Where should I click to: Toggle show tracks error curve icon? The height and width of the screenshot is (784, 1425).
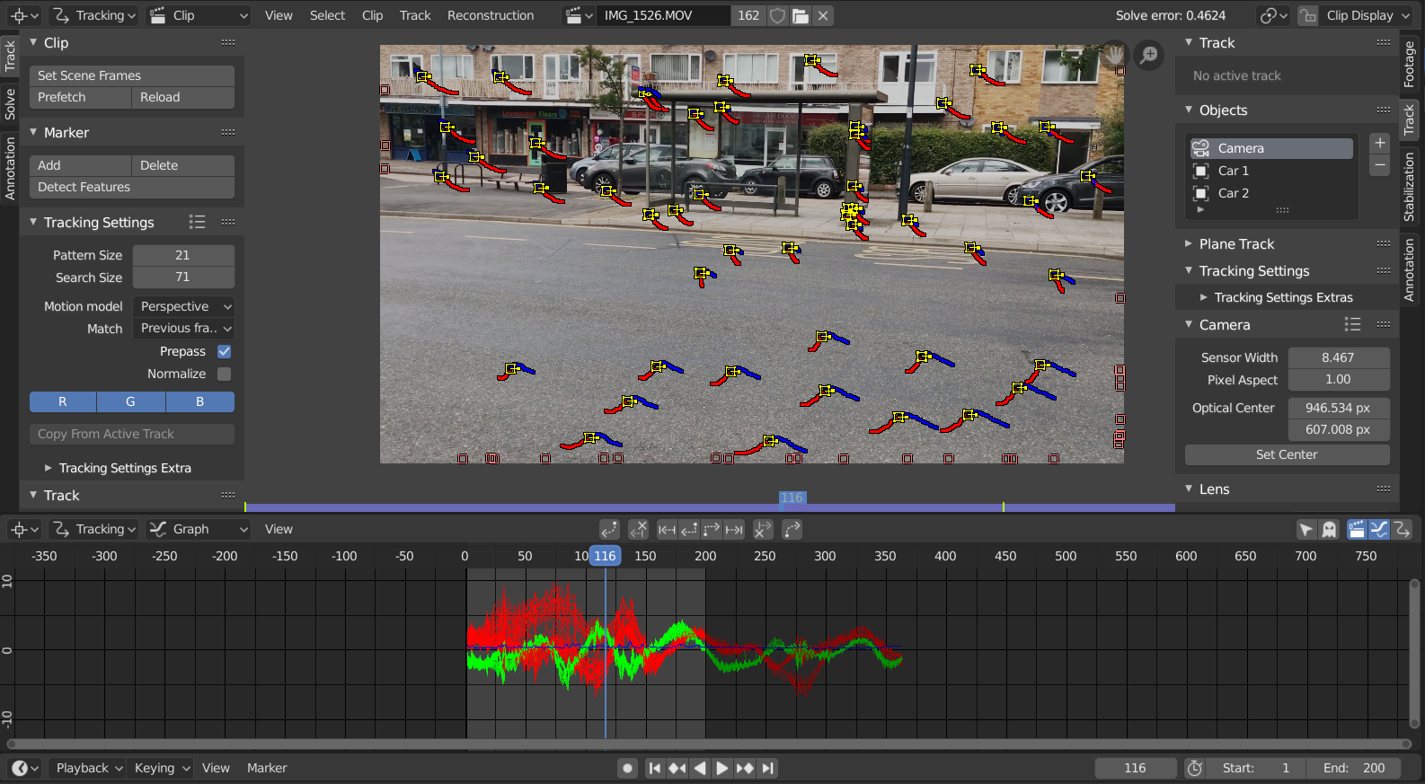(1402, 530)
